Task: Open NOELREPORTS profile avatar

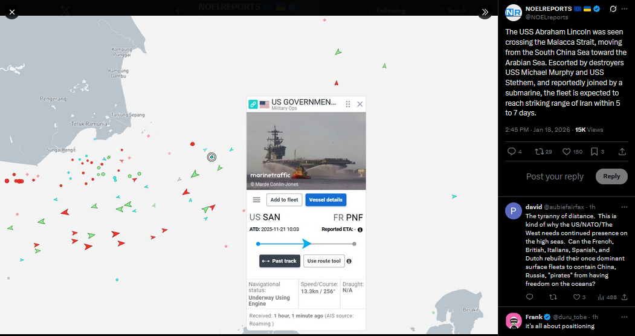Action: pos(514,13)
